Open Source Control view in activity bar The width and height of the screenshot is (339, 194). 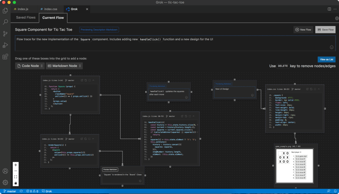pos(5,33)
